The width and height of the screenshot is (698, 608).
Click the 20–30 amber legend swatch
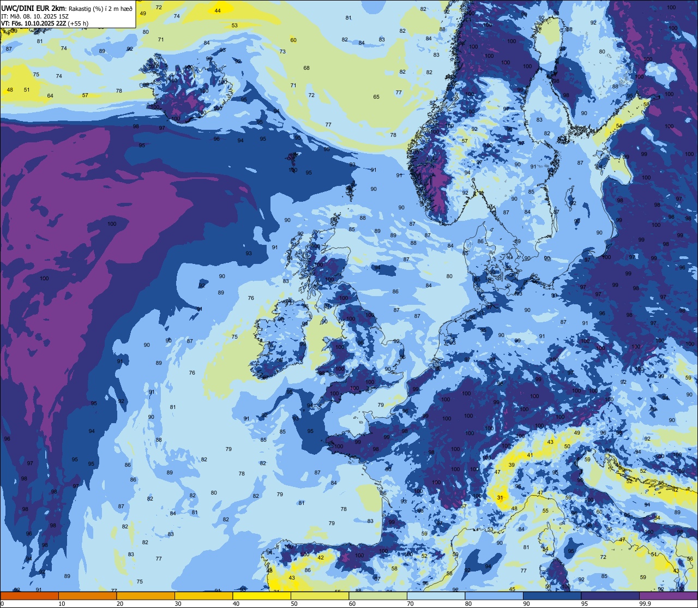pyautogui.click(x=146, y=595)
